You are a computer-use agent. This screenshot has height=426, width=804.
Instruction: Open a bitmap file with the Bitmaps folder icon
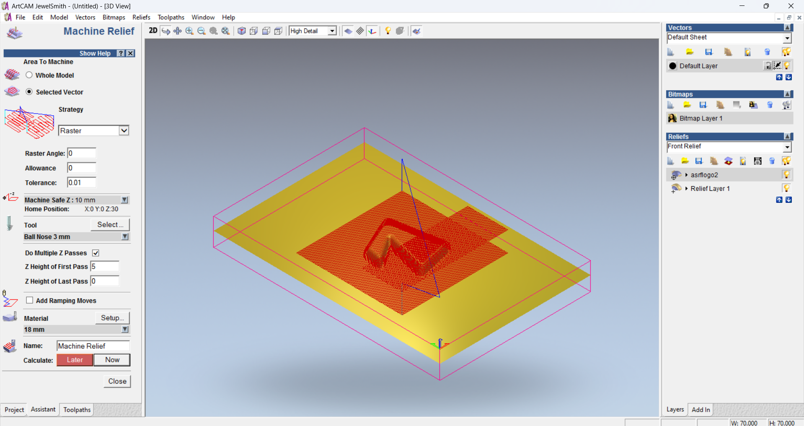(687, 105)
